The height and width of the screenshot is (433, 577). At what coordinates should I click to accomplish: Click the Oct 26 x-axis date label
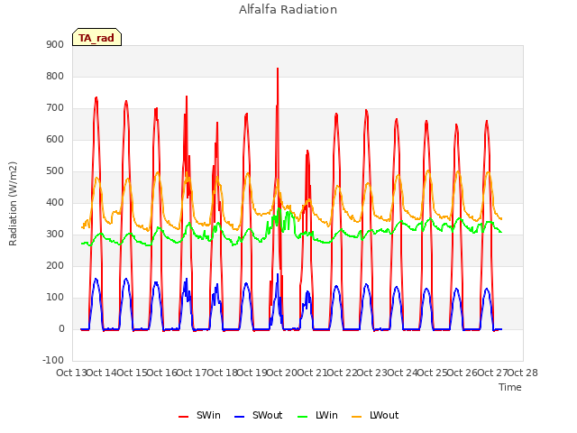[463, 373]
